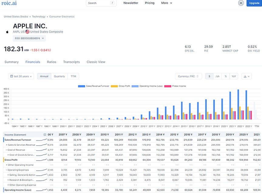Click the 2022 Y revenue bar in chart
This screenshot has height=194, width=262.
click(x=238, y=104)
